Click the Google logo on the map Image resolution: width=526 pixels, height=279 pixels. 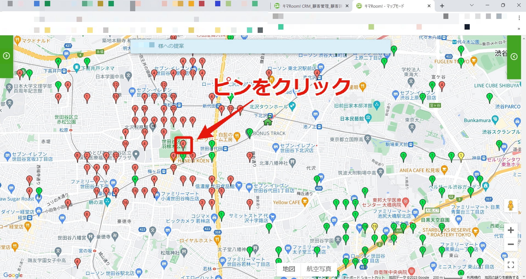[x=13, y=275]
